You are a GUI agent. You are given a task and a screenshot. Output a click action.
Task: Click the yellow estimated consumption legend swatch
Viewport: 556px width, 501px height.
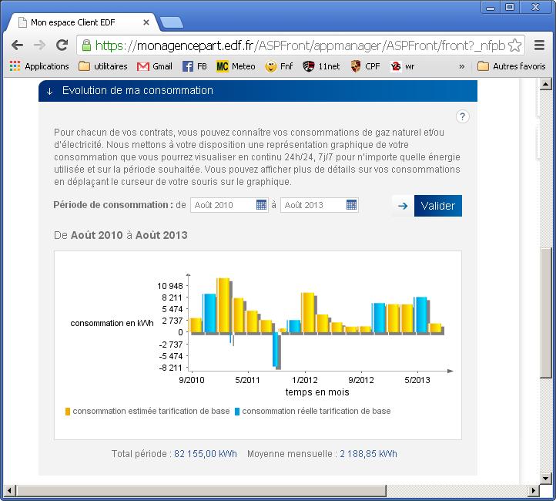click(68, 412)
